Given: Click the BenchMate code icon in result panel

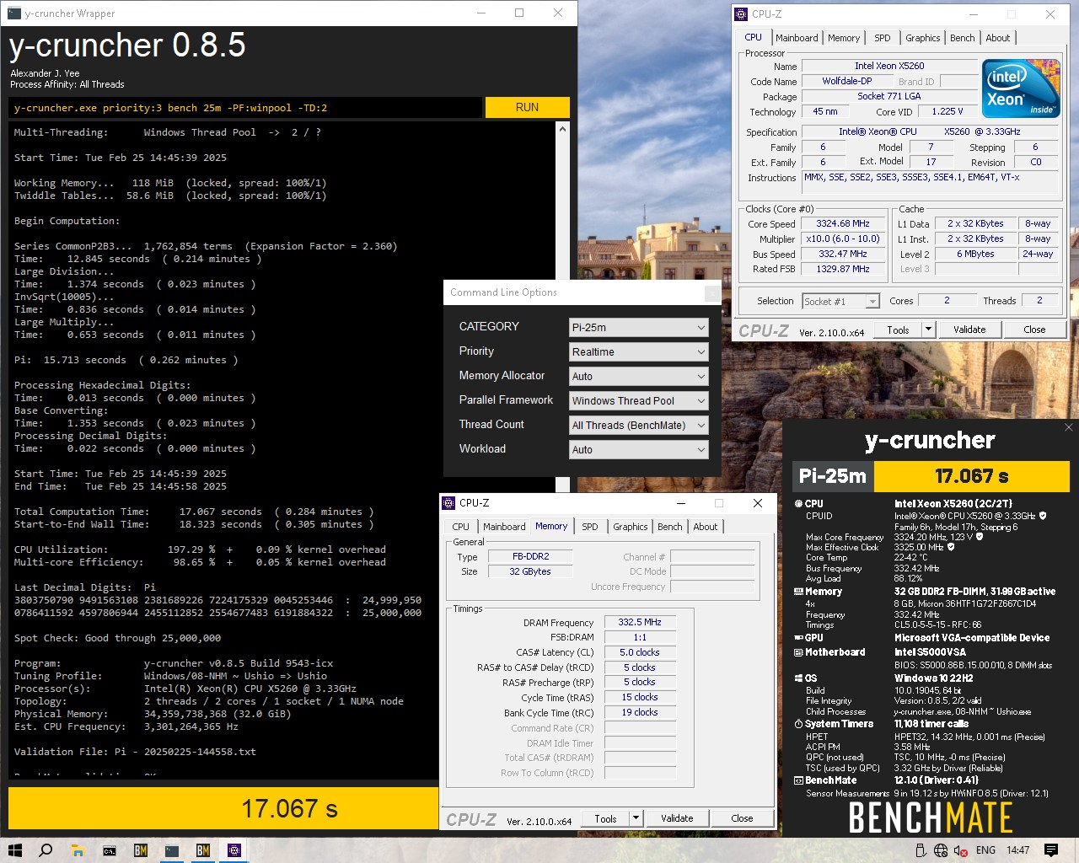Looking at the screenshot, I should pyautogui.click(x=798, y=780).
